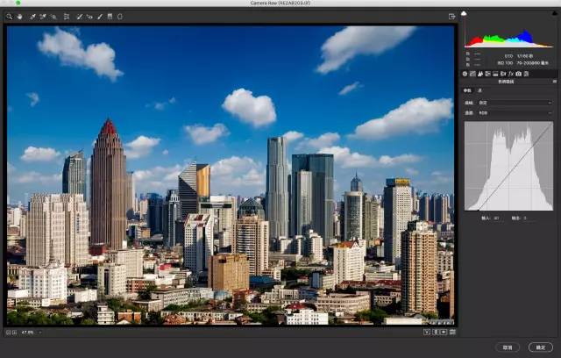Select the Hand tool
The image size is (561, 358).
(19, 16)
